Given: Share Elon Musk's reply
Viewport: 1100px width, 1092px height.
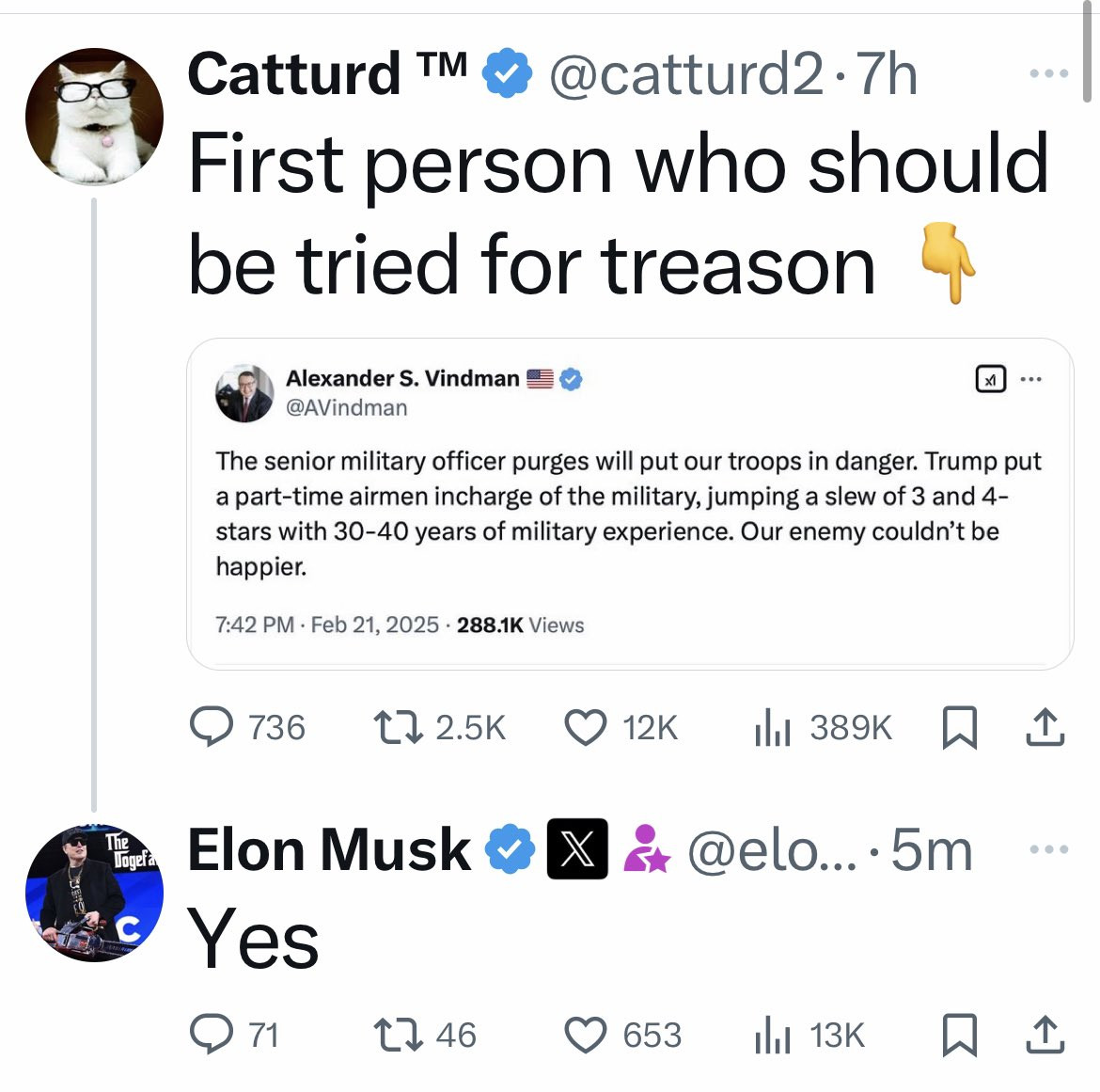Looking at the screenshot, I should coord(1044,1035).
